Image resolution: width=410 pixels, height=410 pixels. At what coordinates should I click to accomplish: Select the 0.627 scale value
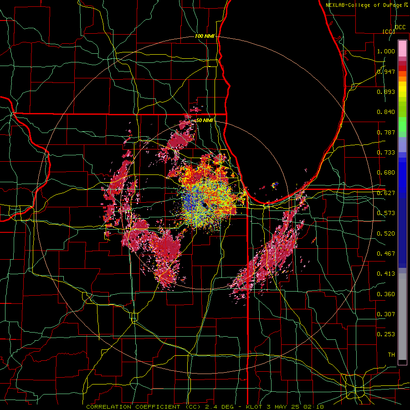386,193
